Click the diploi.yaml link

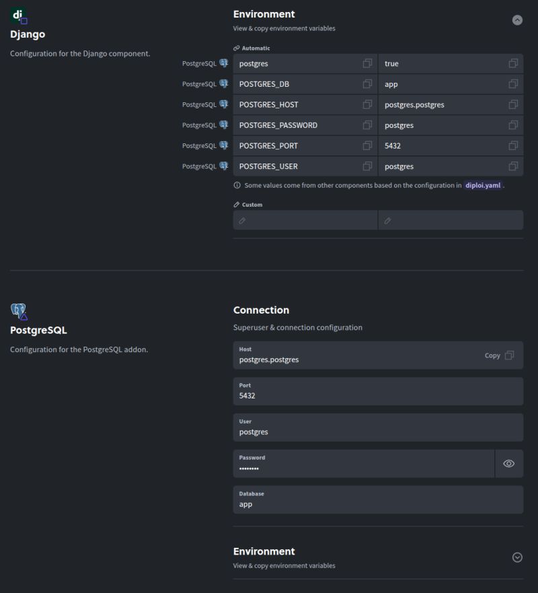point(483,185)
